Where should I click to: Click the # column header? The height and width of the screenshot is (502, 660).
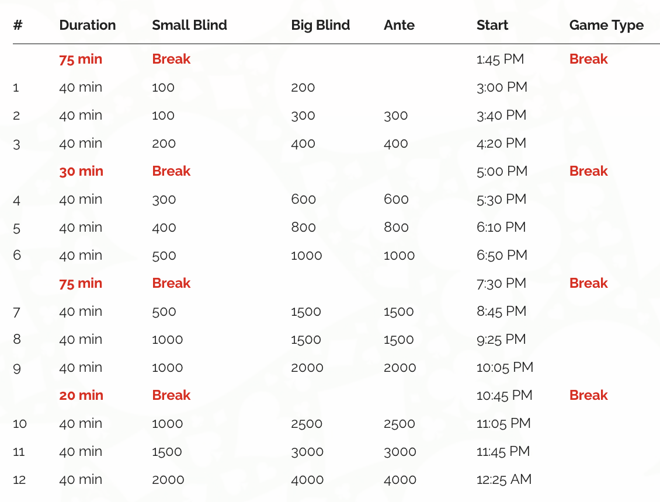18,26
